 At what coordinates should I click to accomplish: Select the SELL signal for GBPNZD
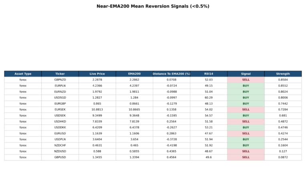click(246, 80)
